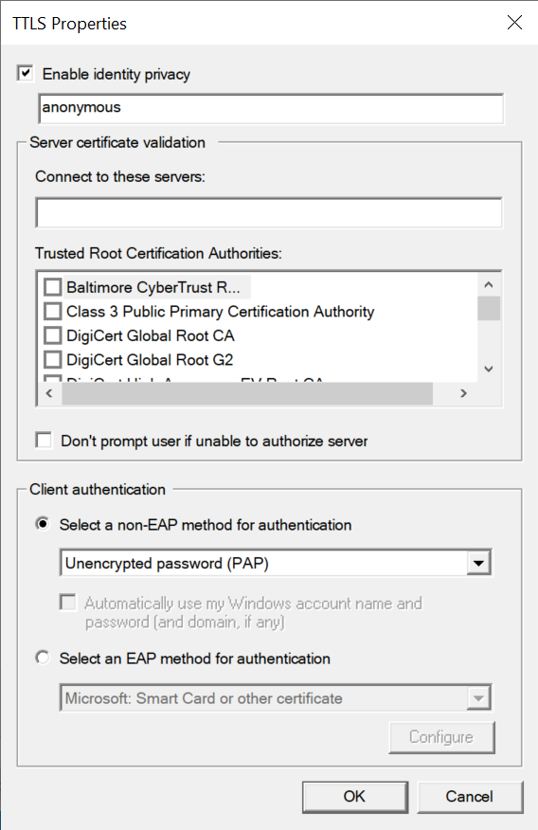The width and height of the screenshot is (538, 830).
Task: Open the Unencrypted password (PAP) dropdown
Action: coord(275,563)
